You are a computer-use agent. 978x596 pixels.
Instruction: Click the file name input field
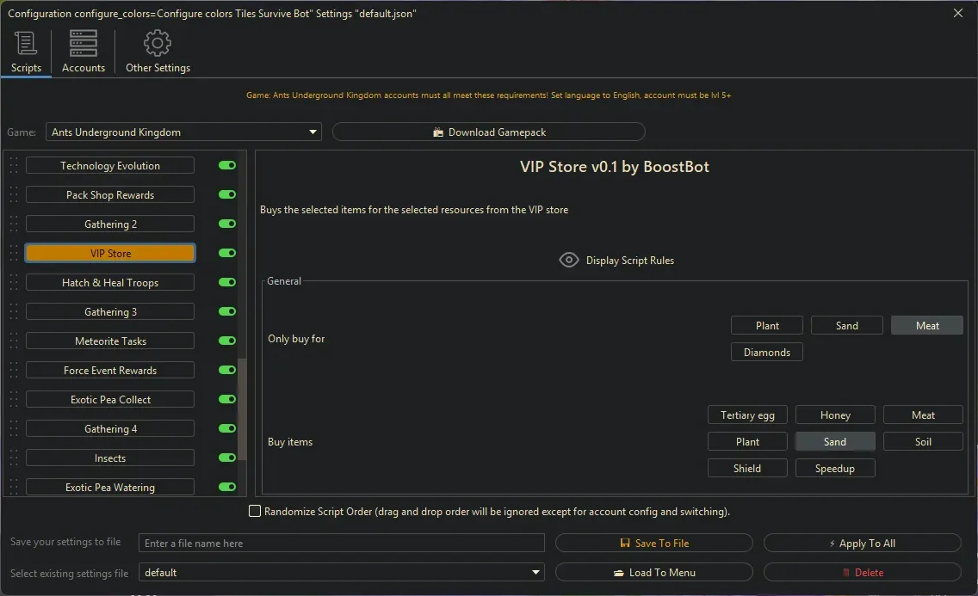tap(342, 544)
